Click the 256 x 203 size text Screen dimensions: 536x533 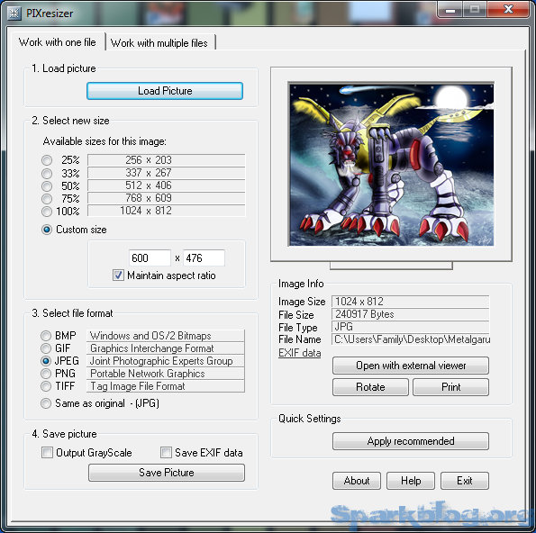(149, 160)
